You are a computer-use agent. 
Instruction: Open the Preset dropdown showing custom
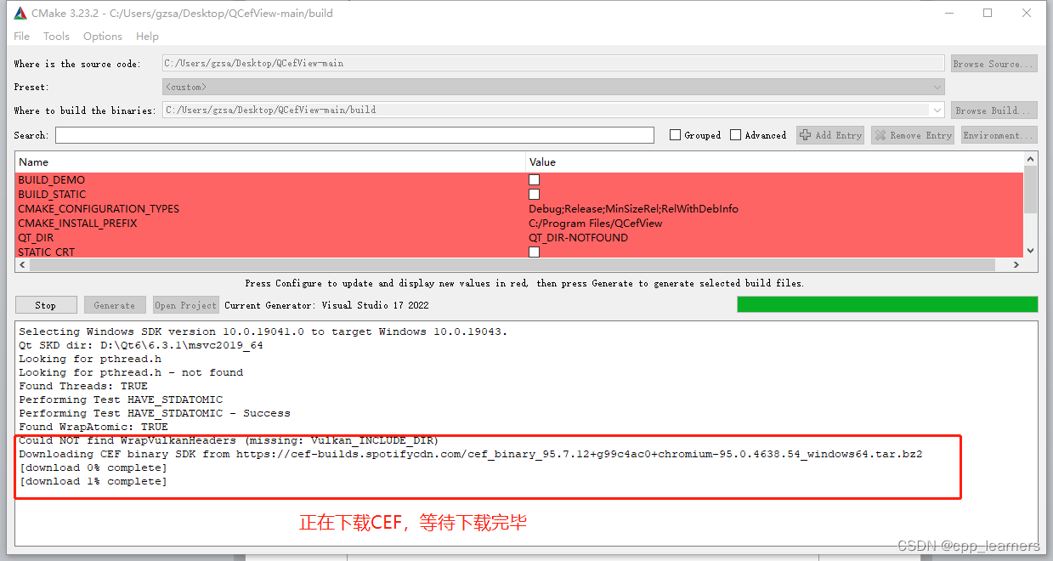[937, 86]
